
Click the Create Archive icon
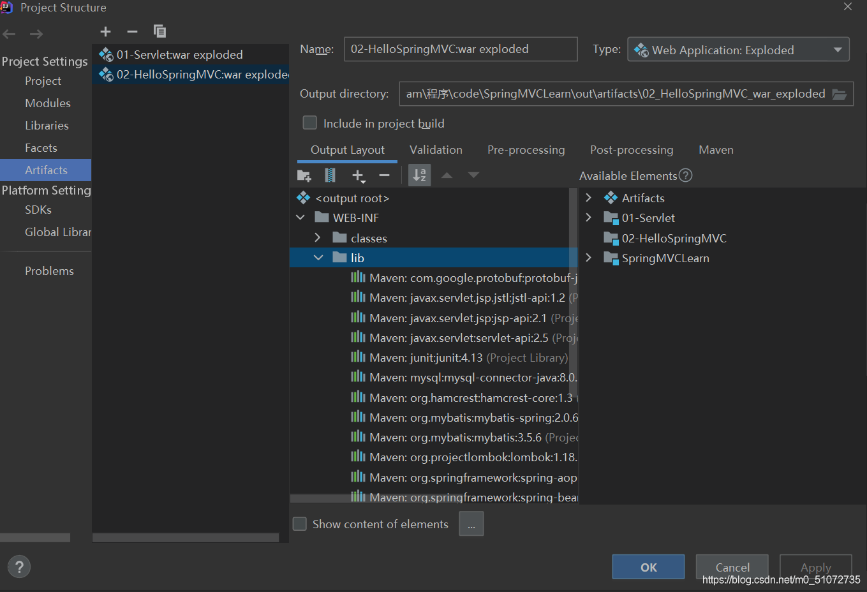click(330, 175)
